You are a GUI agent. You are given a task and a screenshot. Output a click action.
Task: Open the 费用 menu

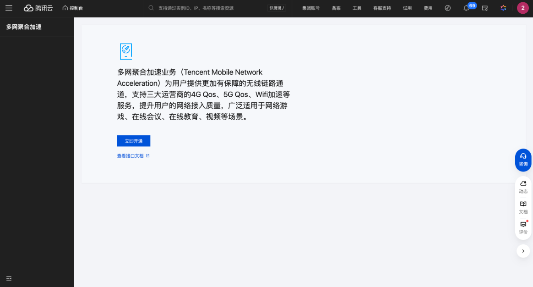428,8
